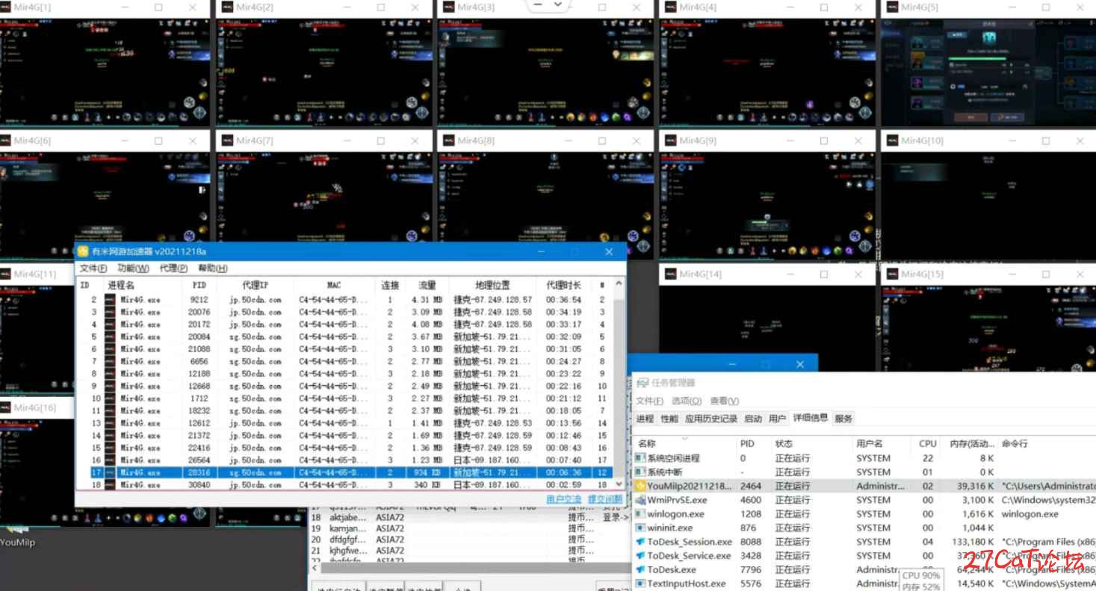The height and width of the screenshot is (591, 1096).
Task: Select the highlighted accelerator row with PID 28316
Action: [x=344, y=472]
